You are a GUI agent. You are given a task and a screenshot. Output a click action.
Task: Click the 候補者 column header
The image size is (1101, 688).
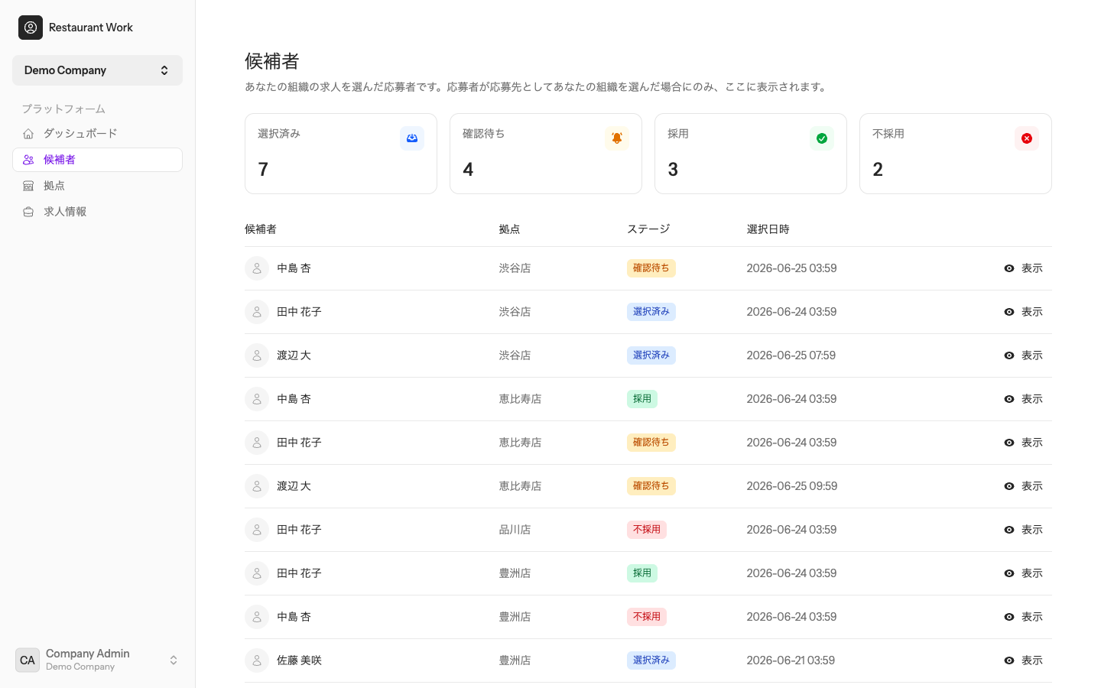[261, 229]
